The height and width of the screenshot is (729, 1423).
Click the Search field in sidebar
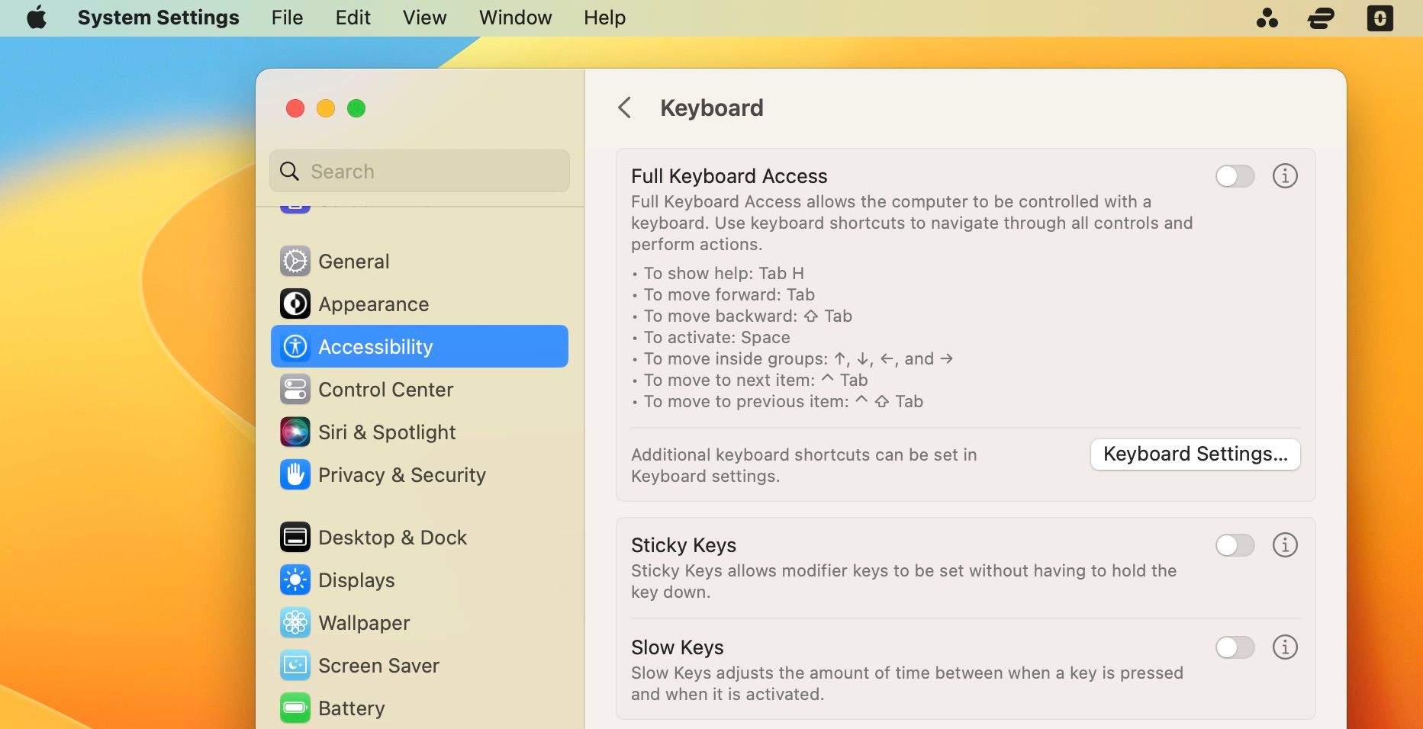click(420, 171)
